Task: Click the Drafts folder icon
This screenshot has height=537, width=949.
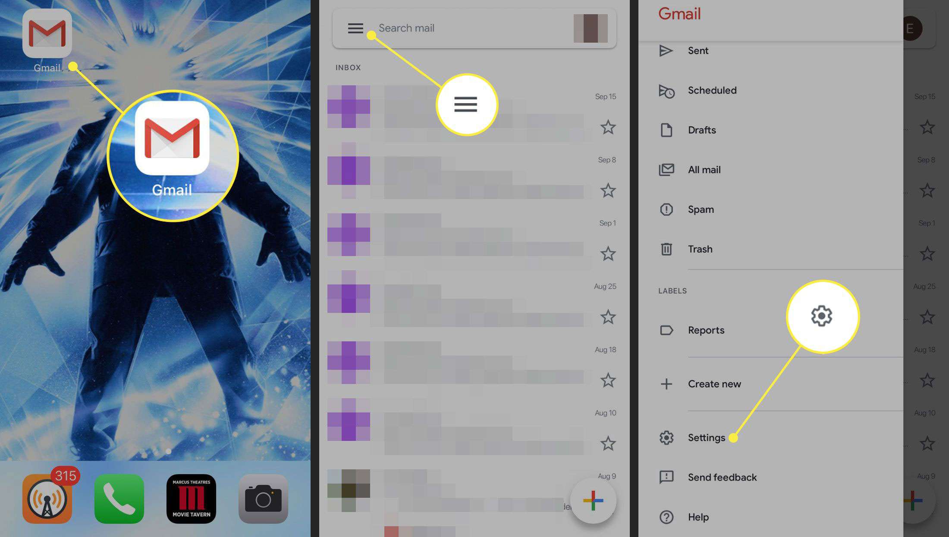Action: (x=667, y=130)
